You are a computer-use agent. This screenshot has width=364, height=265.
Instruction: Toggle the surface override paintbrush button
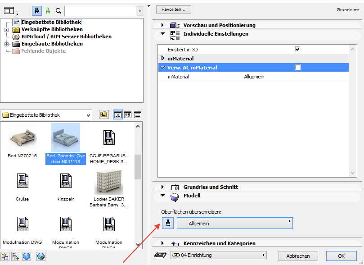(168, 223)
